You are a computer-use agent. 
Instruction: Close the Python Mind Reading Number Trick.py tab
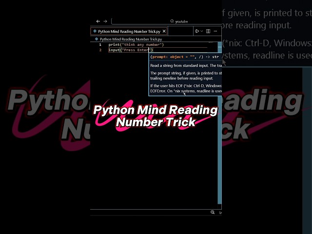coord(164,31)
